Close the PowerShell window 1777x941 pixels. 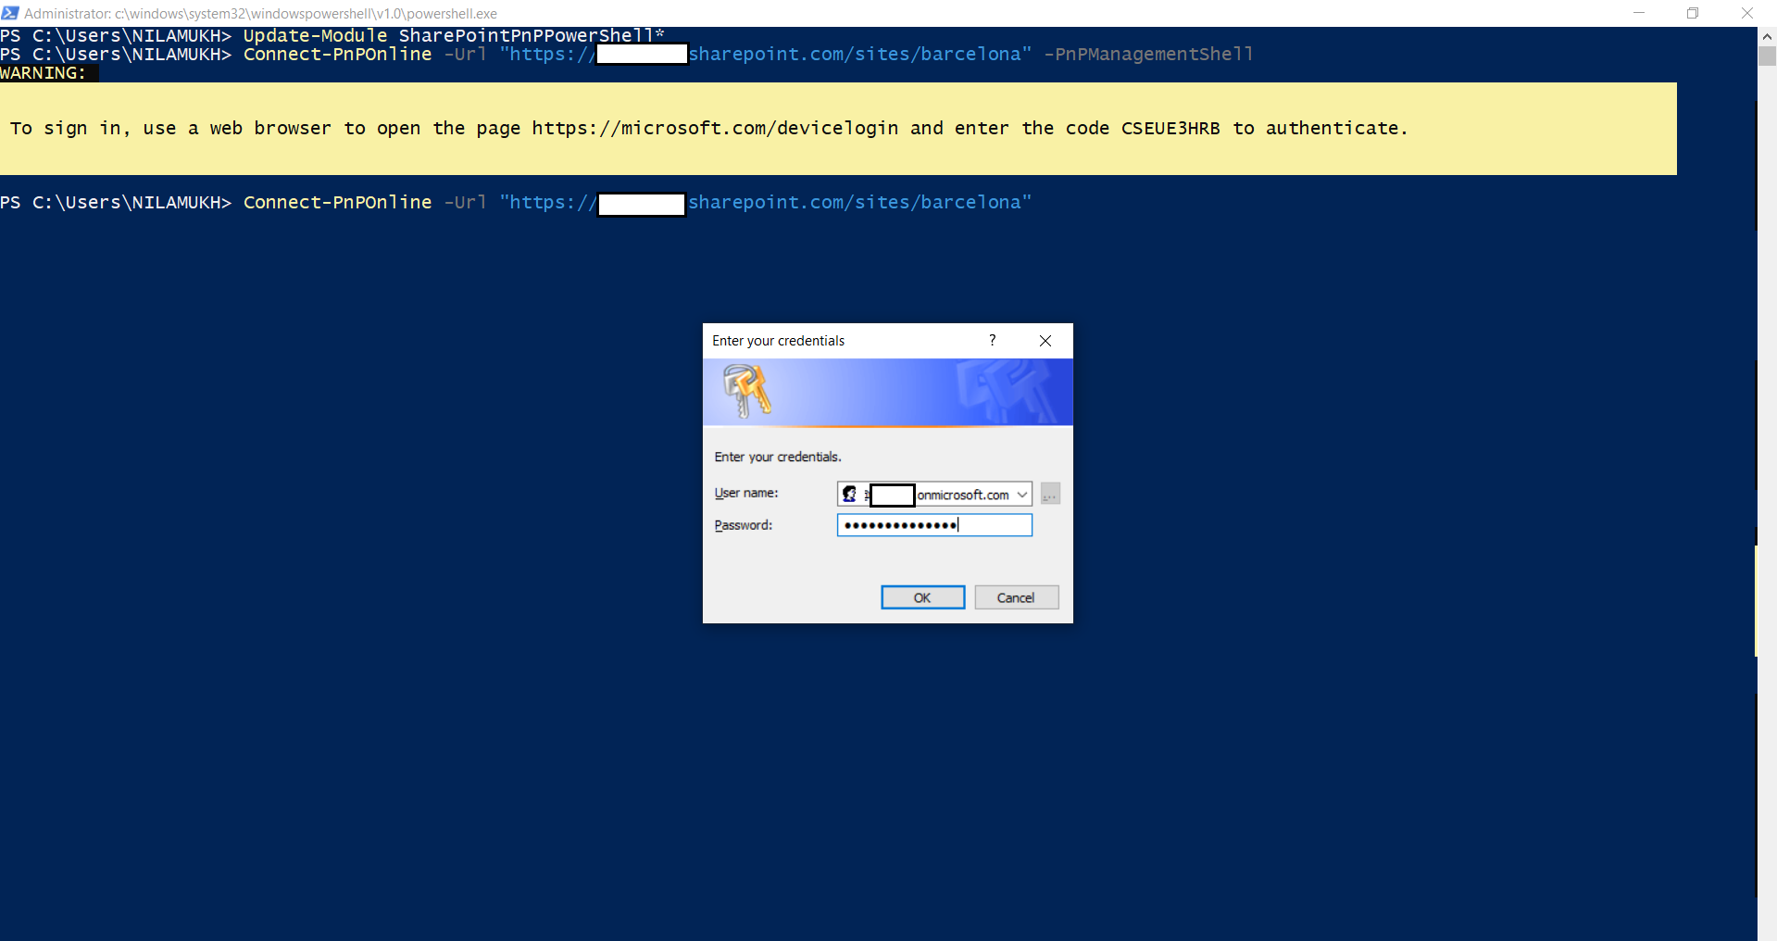point(1747,13)
